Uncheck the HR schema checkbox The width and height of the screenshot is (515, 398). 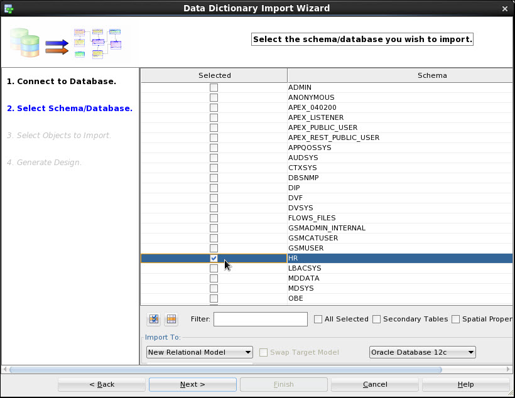click(214, 258)
